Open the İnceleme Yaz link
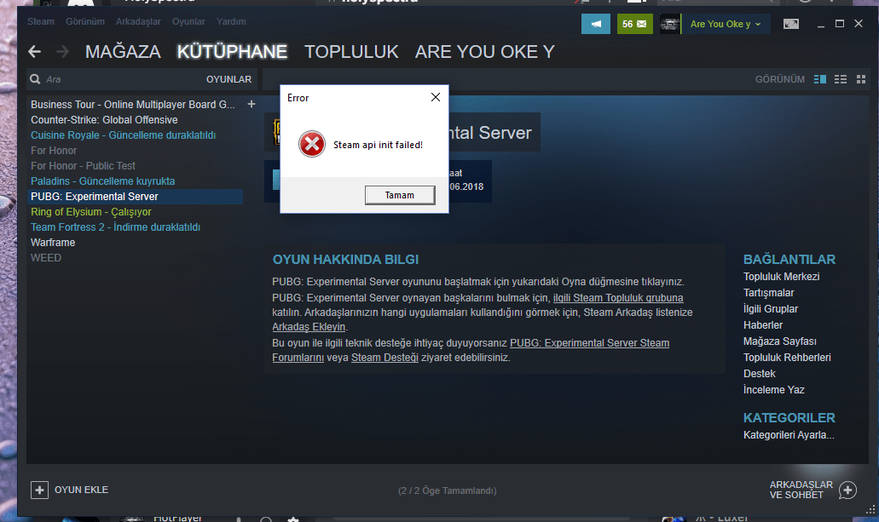 [x=773, y=390]
